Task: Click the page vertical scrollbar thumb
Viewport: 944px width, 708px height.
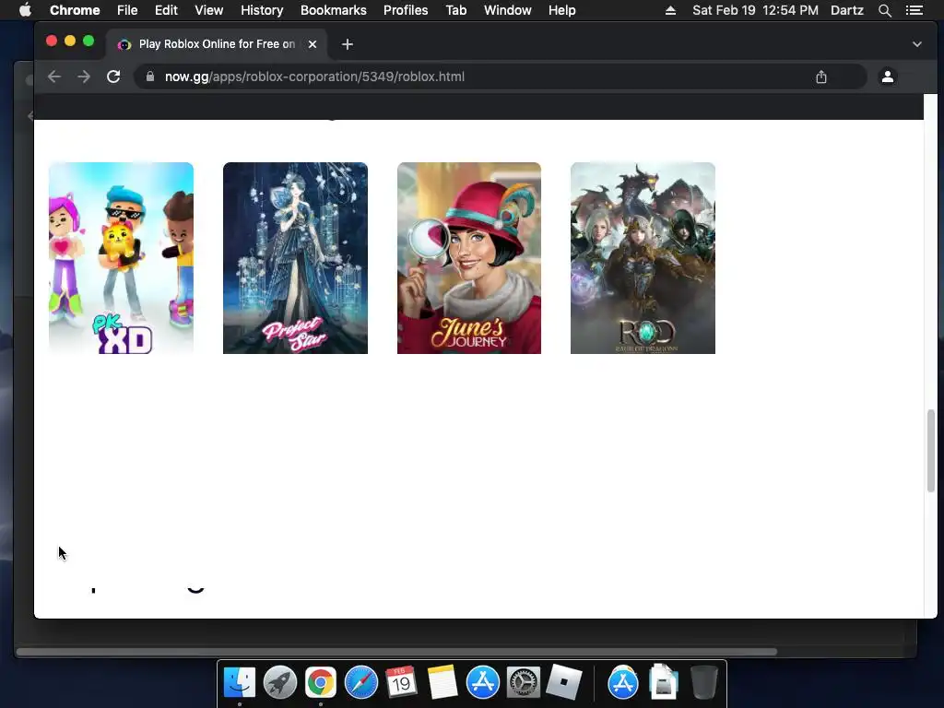Action: click(x=931, y=450)
